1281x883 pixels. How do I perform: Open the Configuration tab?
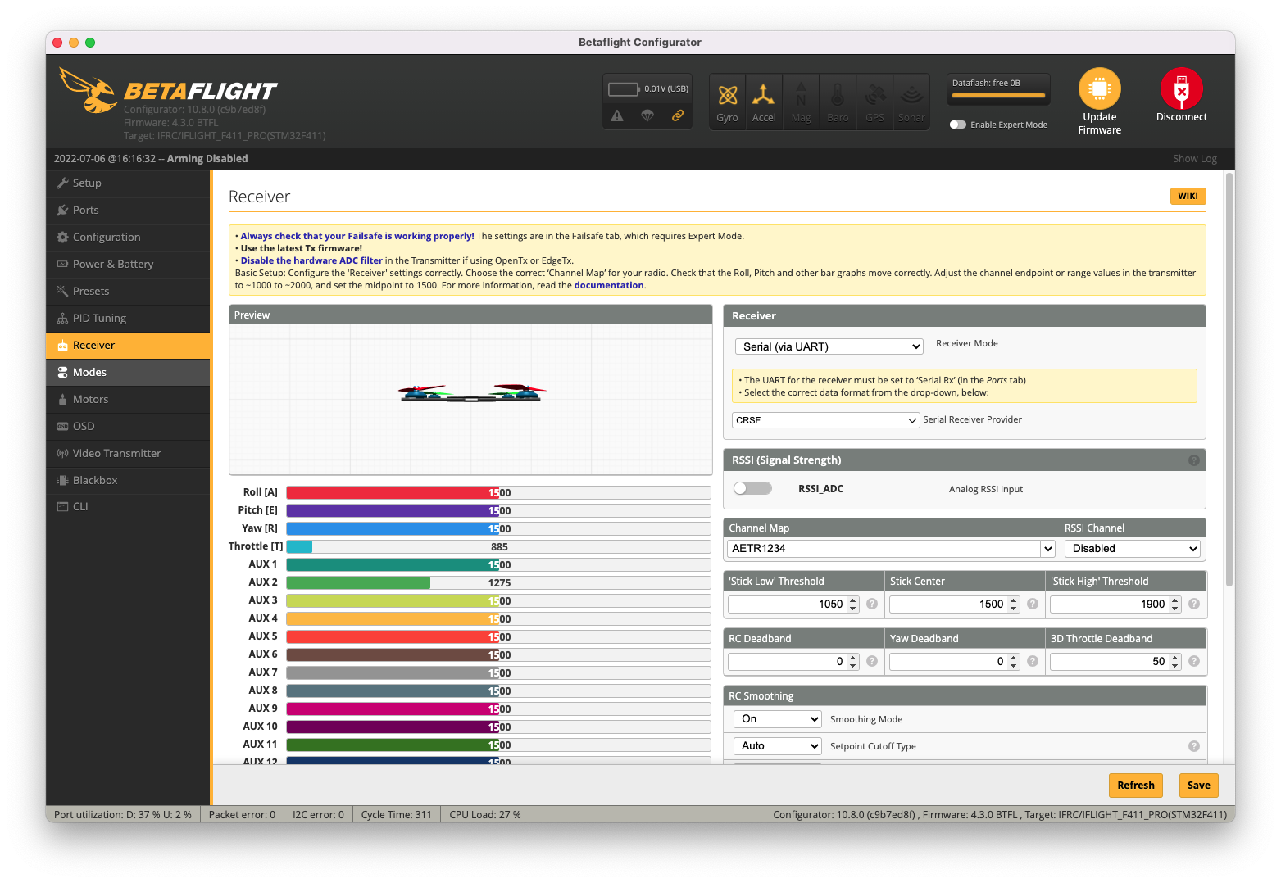click(x=128, y=238)
